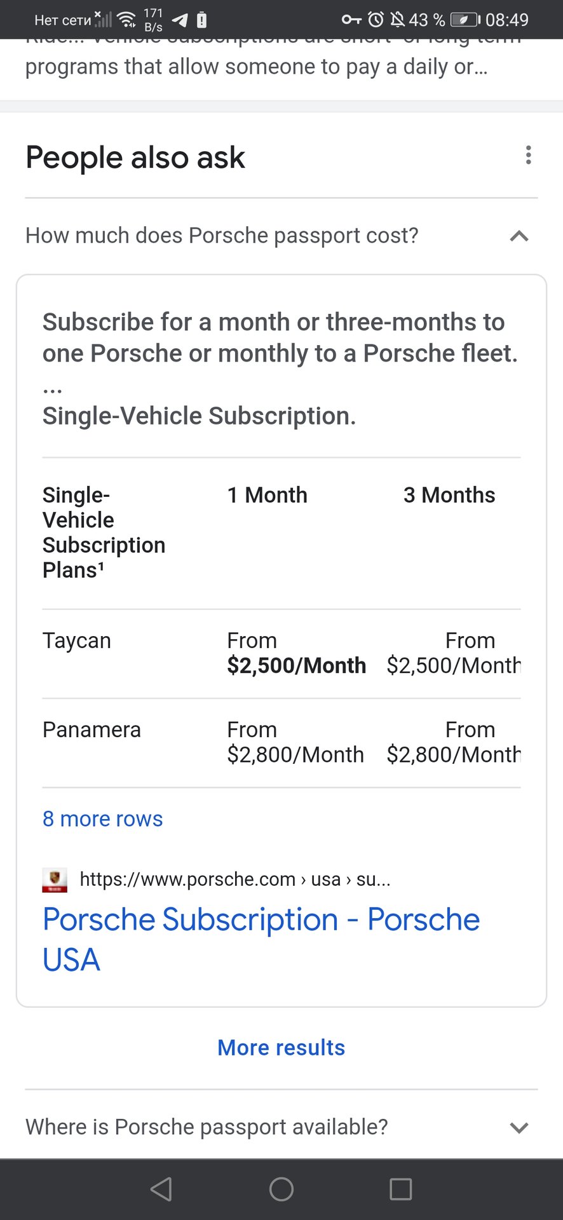
Task: Open the recent apps square button
Action: (x=401, y=1189)
